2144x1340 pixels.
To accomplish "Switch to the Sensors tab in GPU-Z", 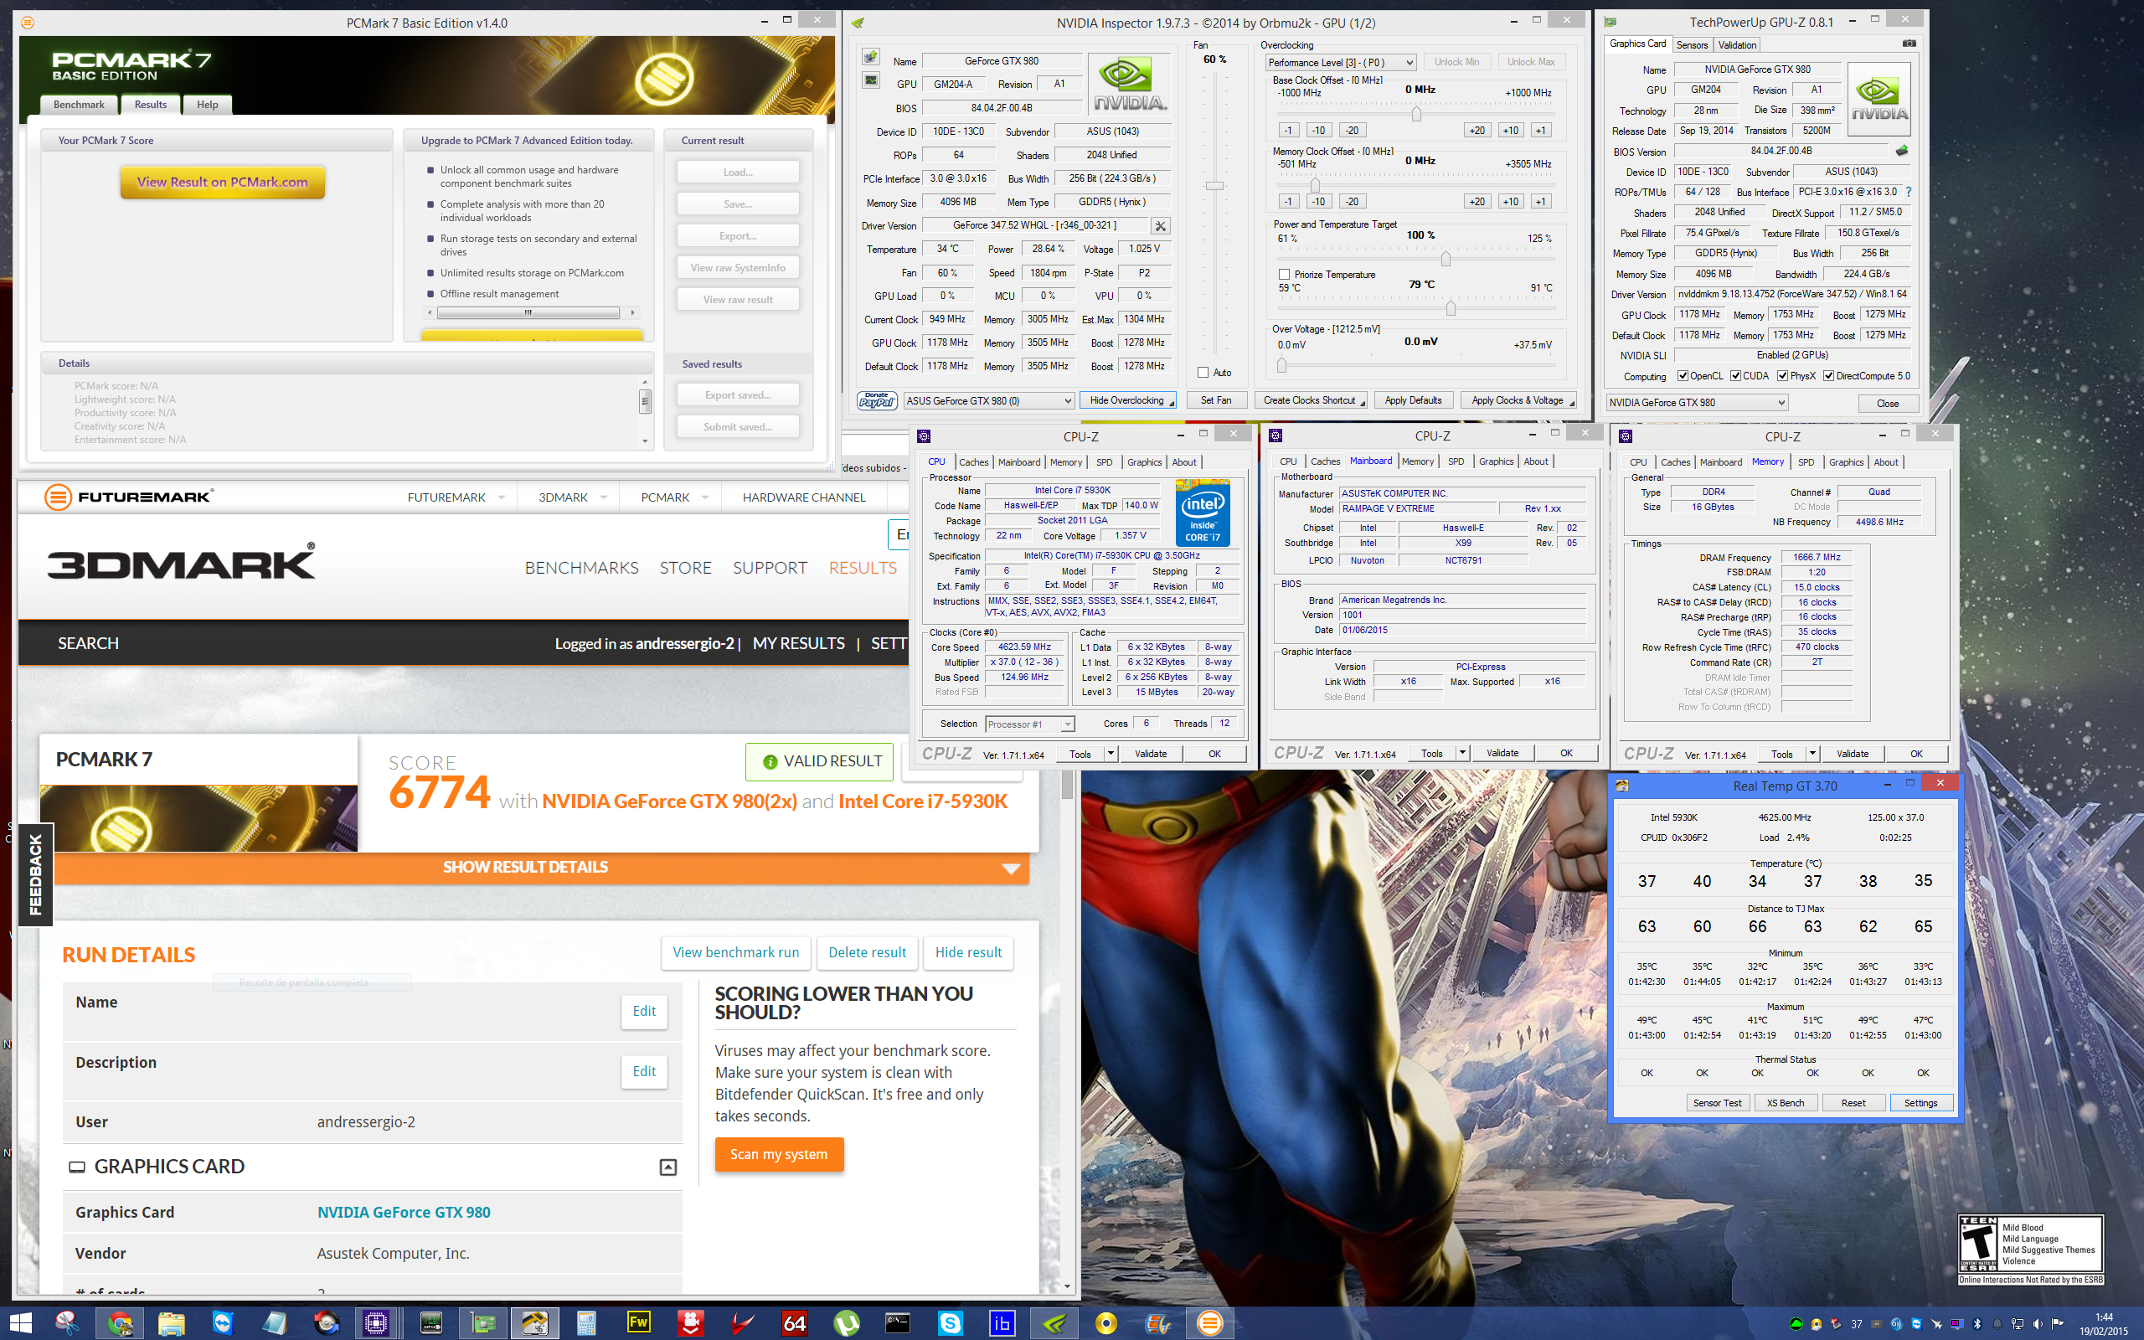I will point(1691,45).
